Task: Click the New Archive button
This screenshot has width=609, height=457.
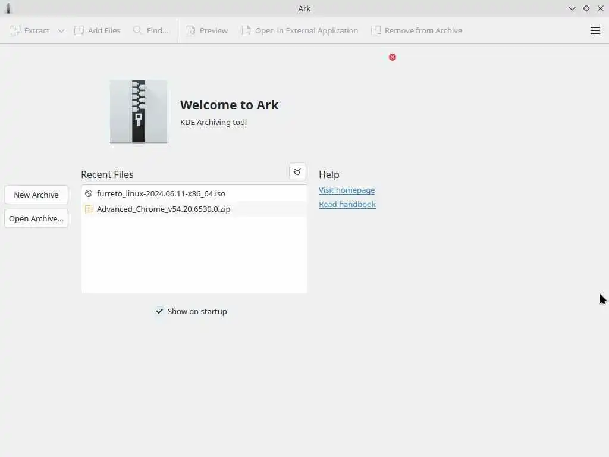Action: (x=36, y=195)
